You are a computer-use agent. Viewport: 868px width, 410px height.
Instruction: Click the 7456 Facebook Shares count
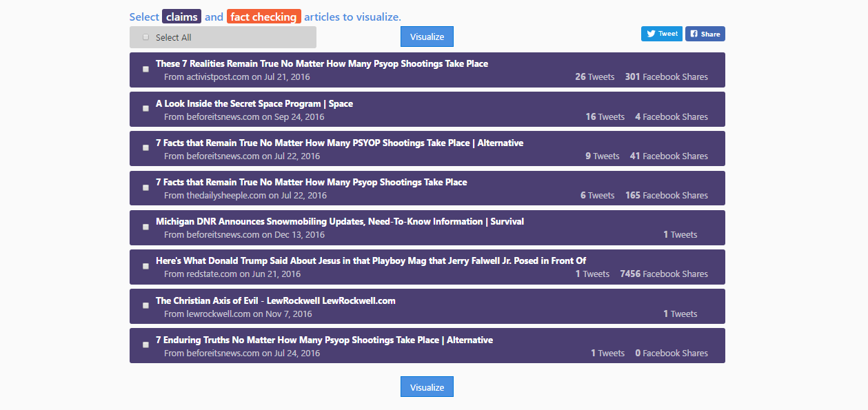(663, 274)
